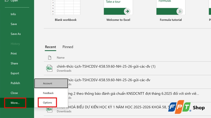Click Publish in the sidebar

(15, 83)
